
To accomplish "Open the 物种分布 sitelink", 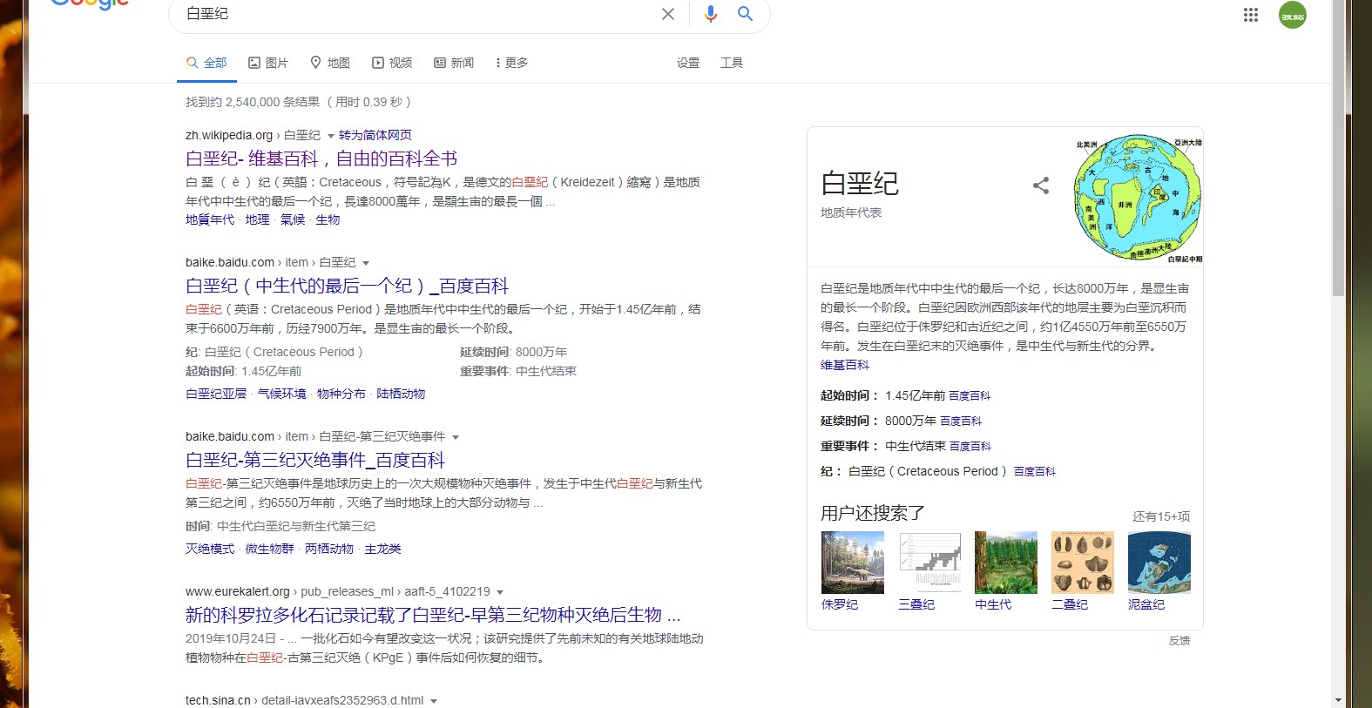I will click(341, 394).
